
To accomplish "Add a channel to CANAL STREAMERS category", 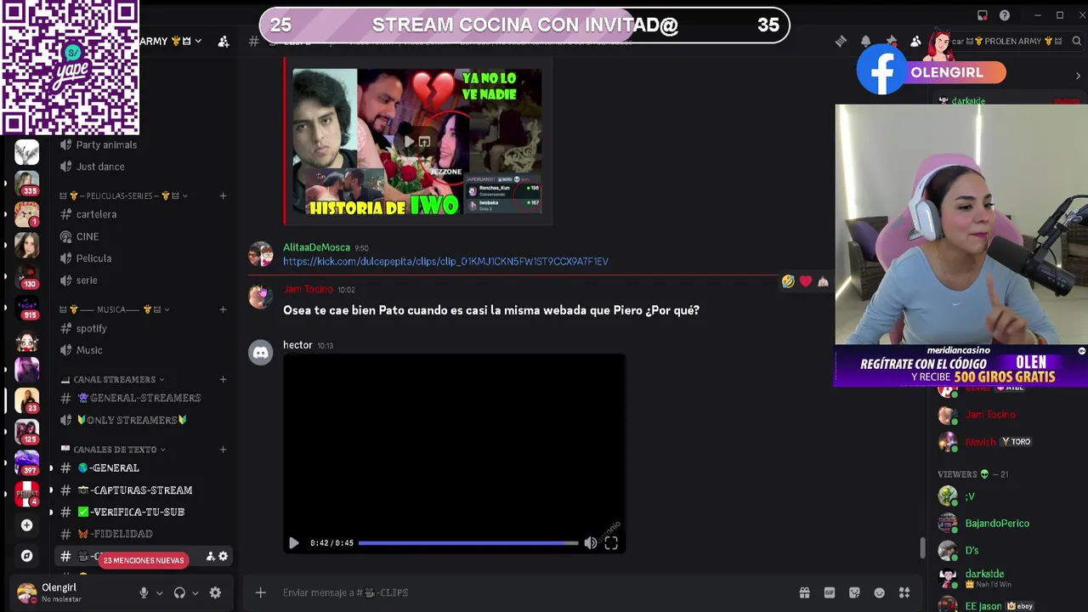I will (223, 379).
